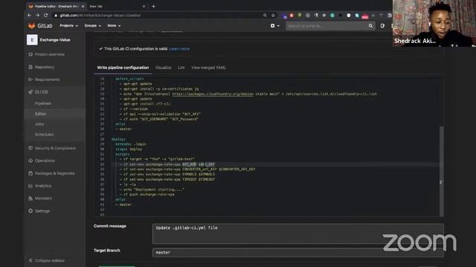Click the Repository file icon
This screenshot has height=267, width=476.
click(x=30, y=67)
